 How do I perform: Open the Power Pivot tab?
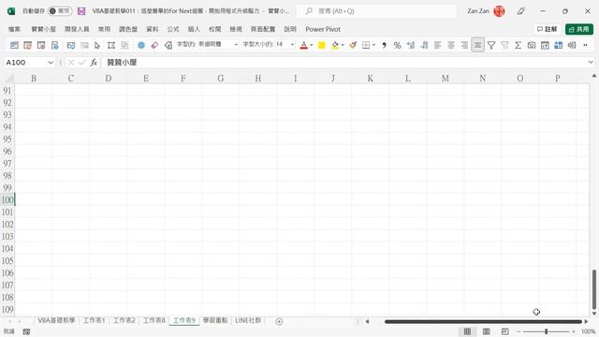coord(323,29)
